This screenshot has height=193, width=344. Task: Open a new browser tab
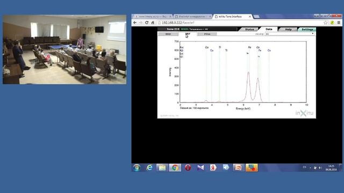(256, 17)
